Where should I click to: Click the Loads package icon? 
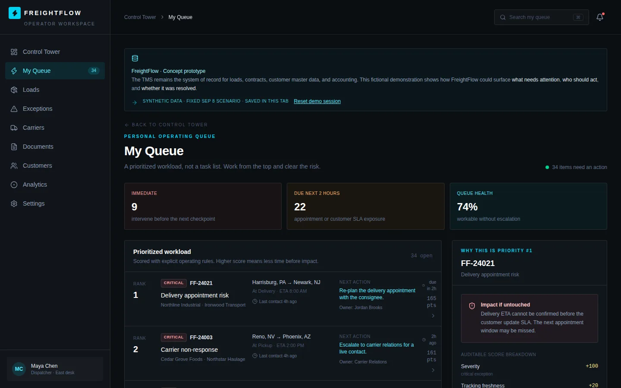[14, 90]
